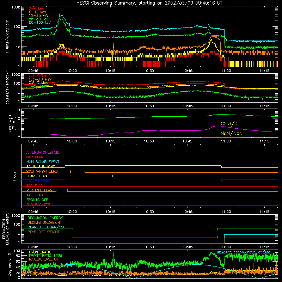Select the FLARE_FLAG label

(x=37, y=176)
